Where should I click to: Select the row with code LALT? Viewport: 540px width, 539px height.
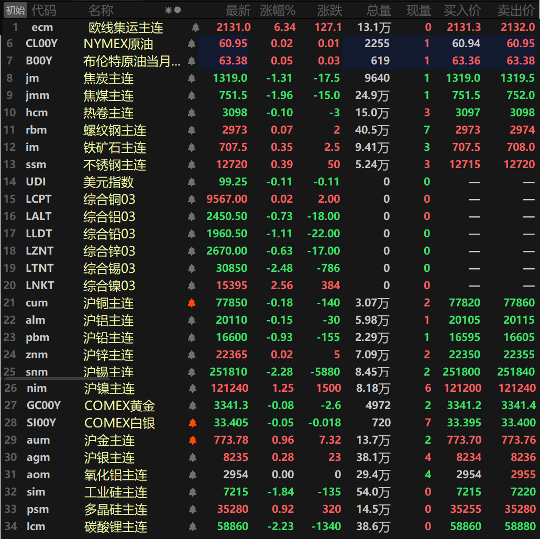point(39,216)
